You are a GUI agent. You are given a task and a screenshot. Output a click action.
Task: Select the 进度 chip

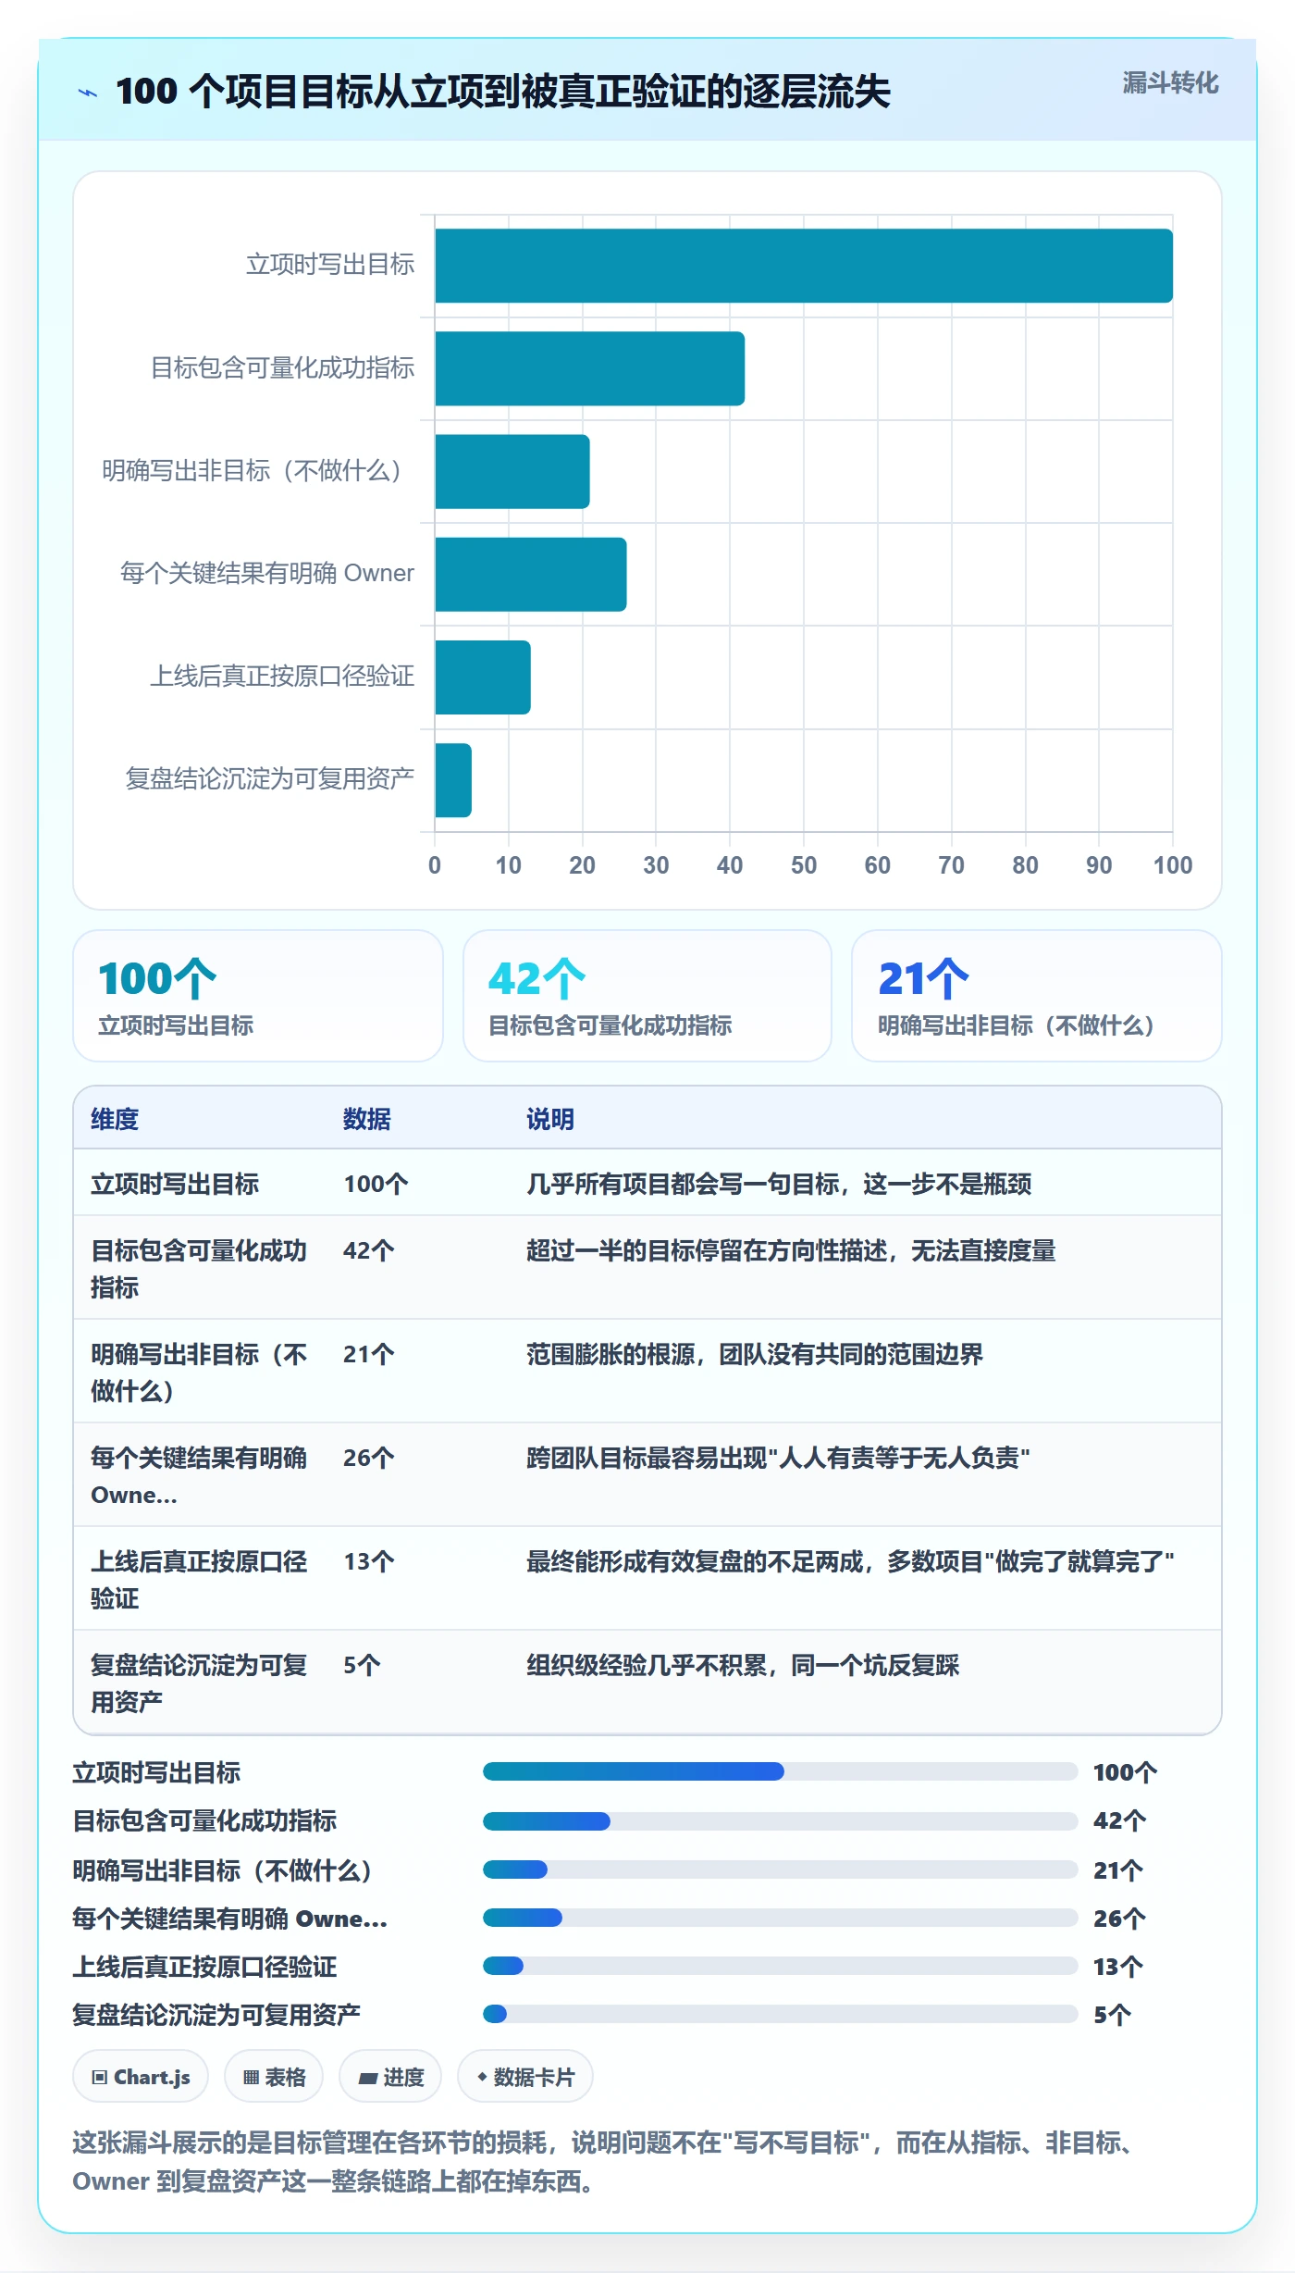(x=390, y=2077)
